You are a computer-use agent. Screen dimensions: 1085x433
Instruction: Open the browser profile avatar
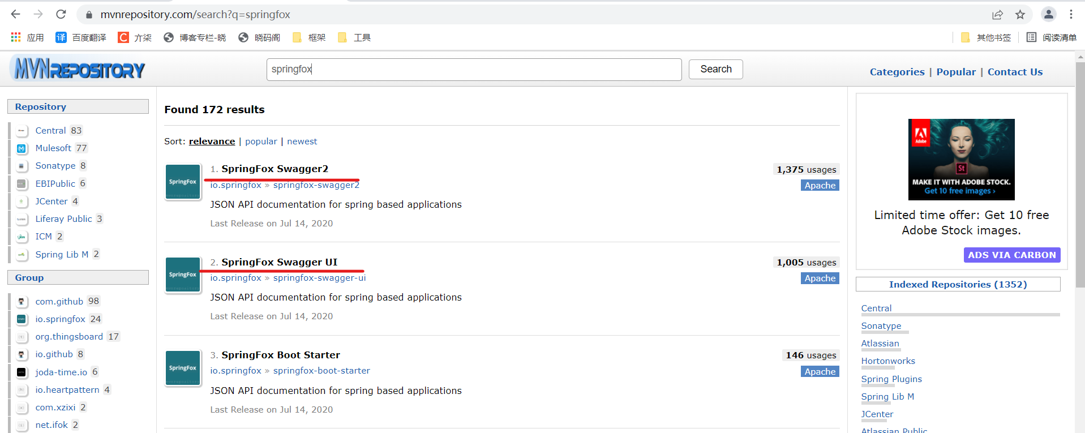pos(1048,14)
